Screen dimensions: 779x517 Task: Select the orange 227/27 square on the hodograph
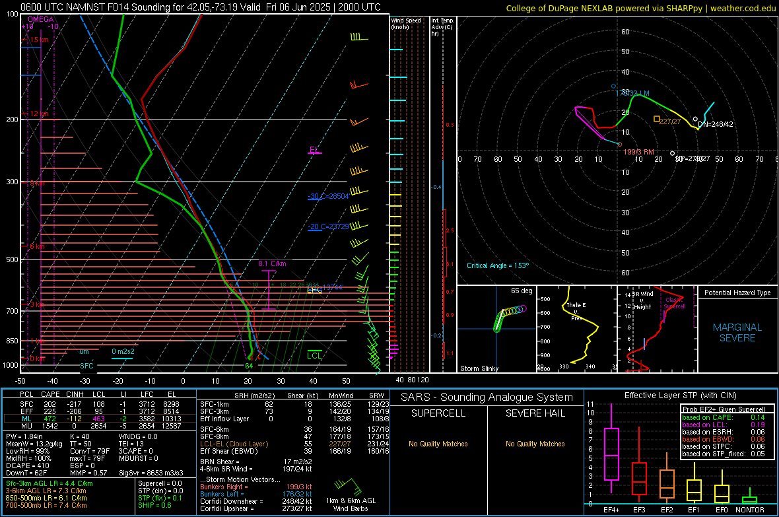point(656,120)
